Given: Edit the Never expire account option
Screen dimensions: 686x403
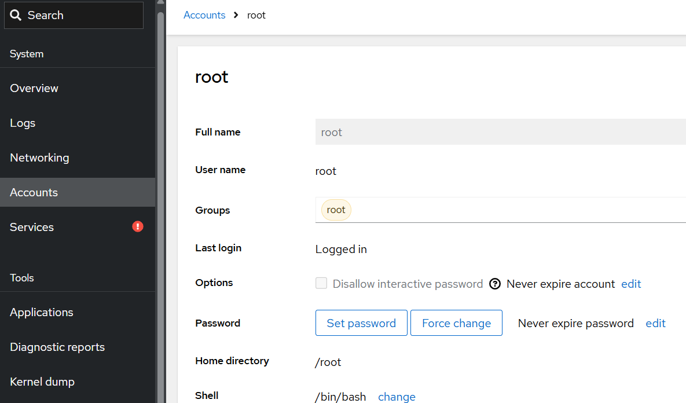Looking at the screenshot, I should 631,284.
